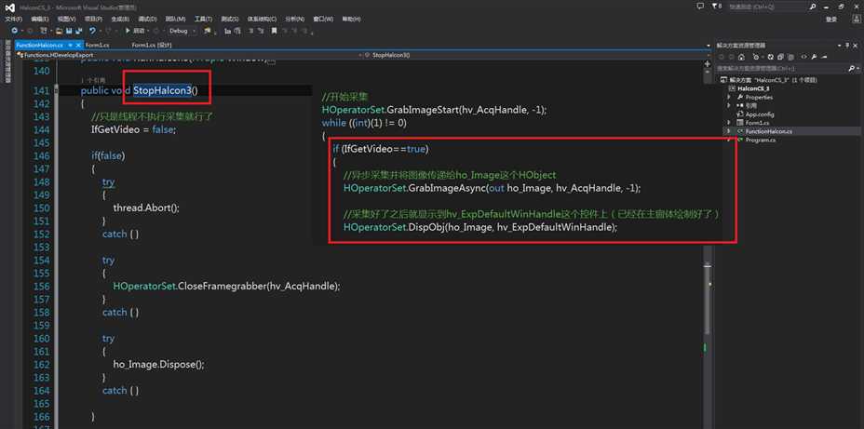864x429 pixels.
Task: Click the New Project toolbar icon
Action: (44, 31)
